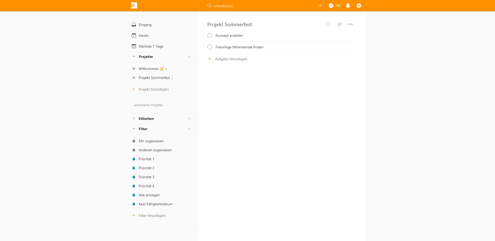Click the gray color dot of Projekt Sommerfest

(134, 78)
